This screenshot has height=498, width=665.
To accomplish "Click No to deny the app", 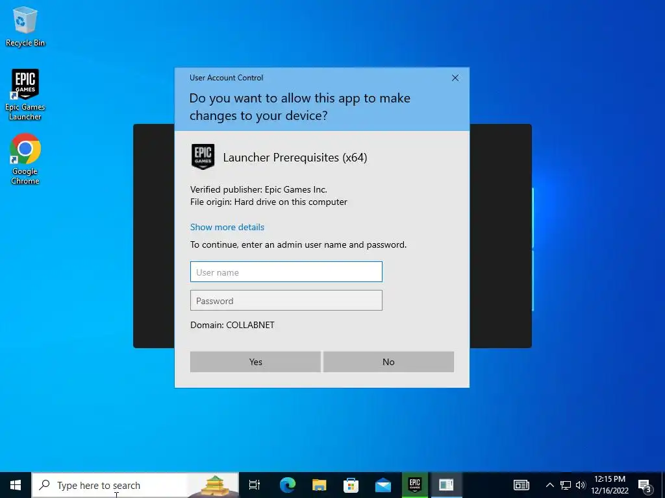I will coord(388,362).
